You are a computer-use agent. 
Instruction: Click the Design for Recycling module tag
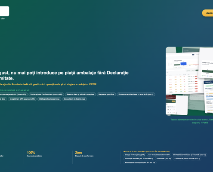(x=135, y=155)
